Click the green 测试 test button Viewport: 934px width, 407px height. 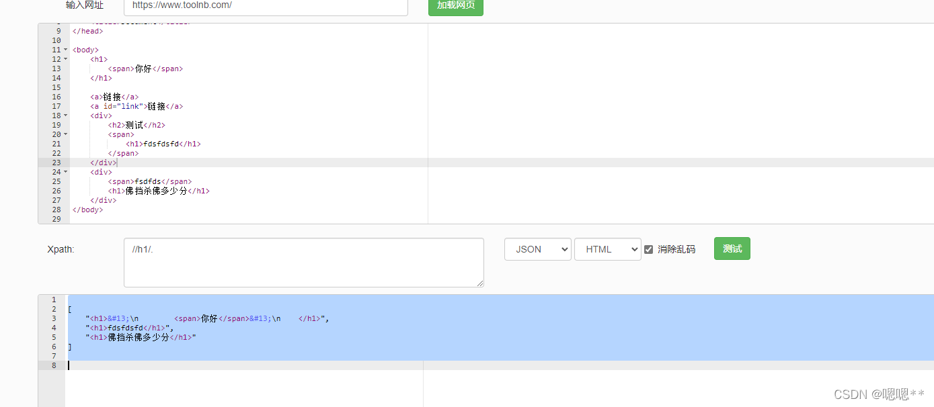(x=732, y=248)
